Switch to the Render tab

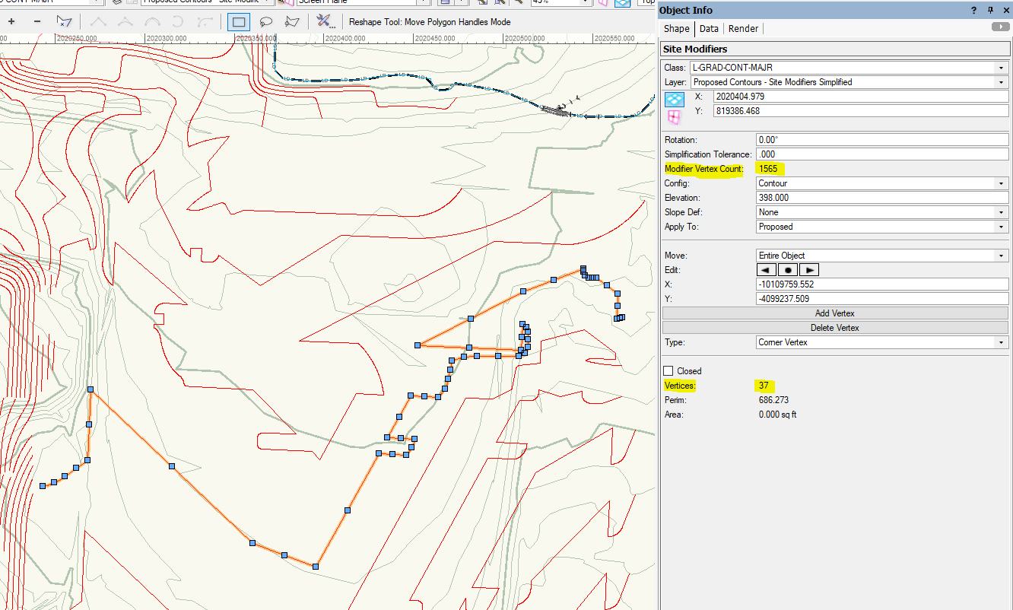(x=743, y=29)
